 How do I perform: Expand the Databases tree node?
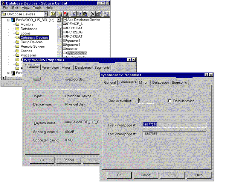point(13,29)
